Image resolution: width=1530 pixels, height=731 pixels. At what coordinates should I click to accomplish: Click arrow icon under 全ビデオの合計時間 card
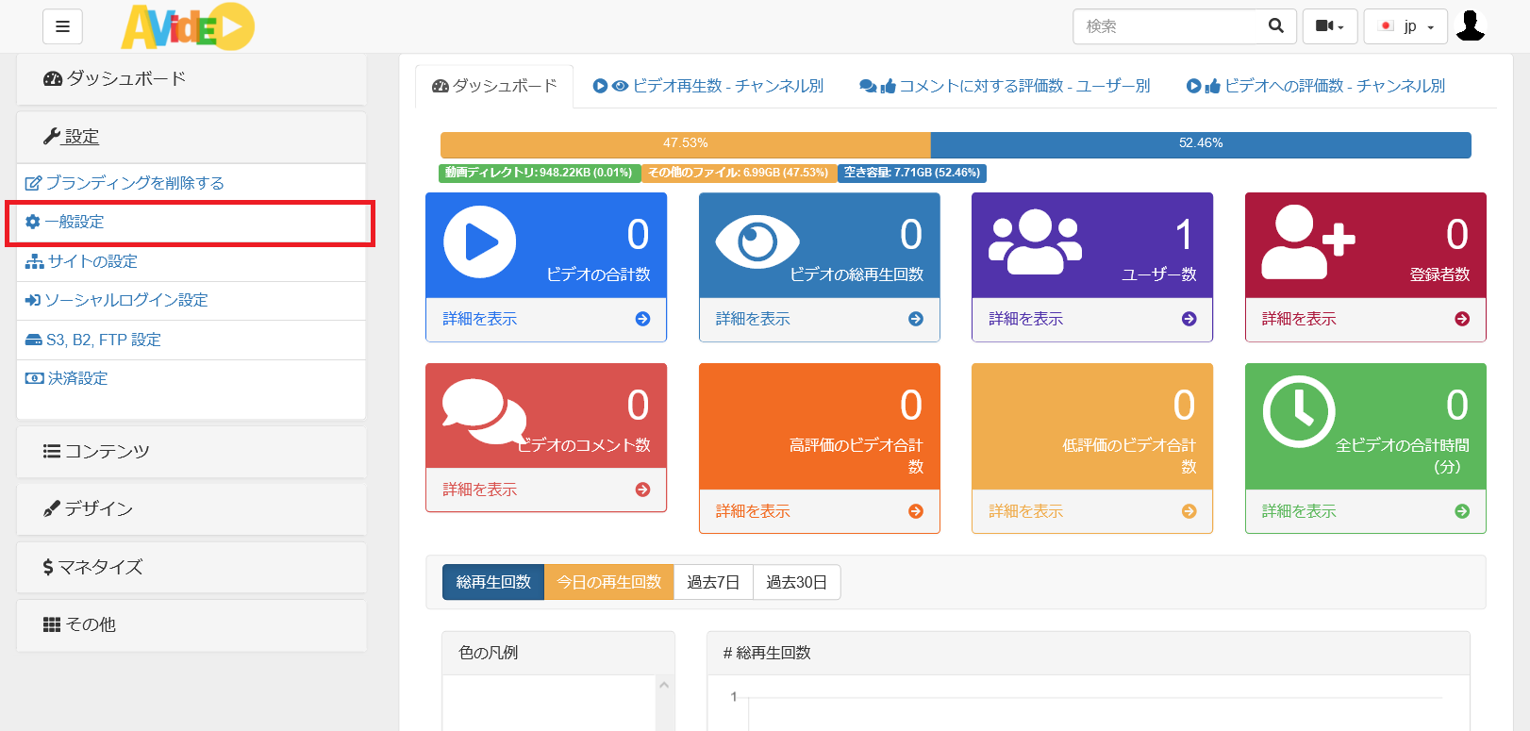point(1462,511)
